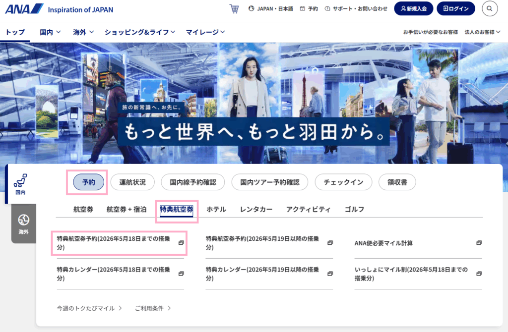Select the 国内 seat icon side tab
Screen dimensions: 508x332
(x=20, y=184)
